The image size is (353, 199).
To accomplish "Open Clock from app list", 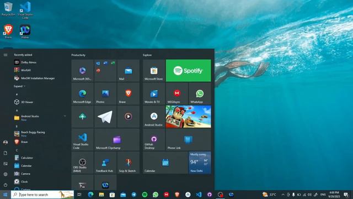I will (40, 182).
